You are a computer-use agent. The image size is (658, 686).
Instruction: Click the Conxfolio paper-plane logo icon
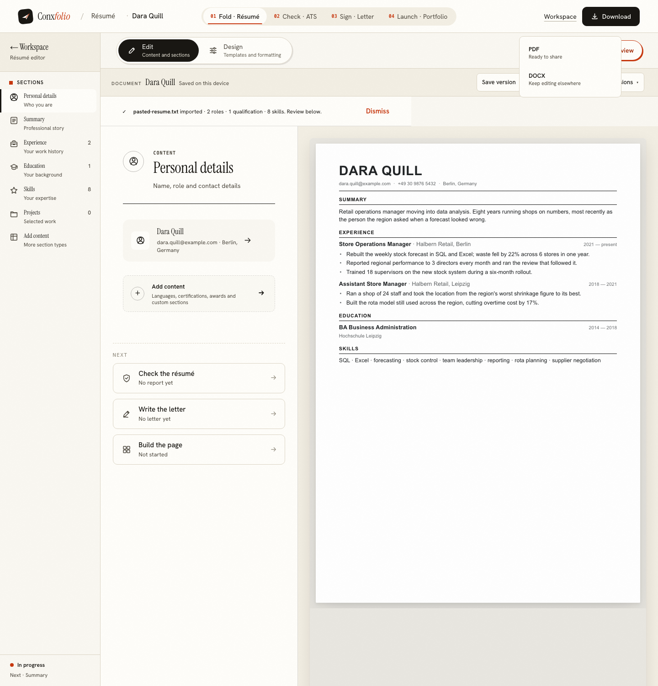[26, 16]
